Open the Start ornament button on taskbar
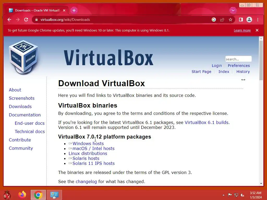The height and width of the screenshot is (200, 267). tap(7, 195)
